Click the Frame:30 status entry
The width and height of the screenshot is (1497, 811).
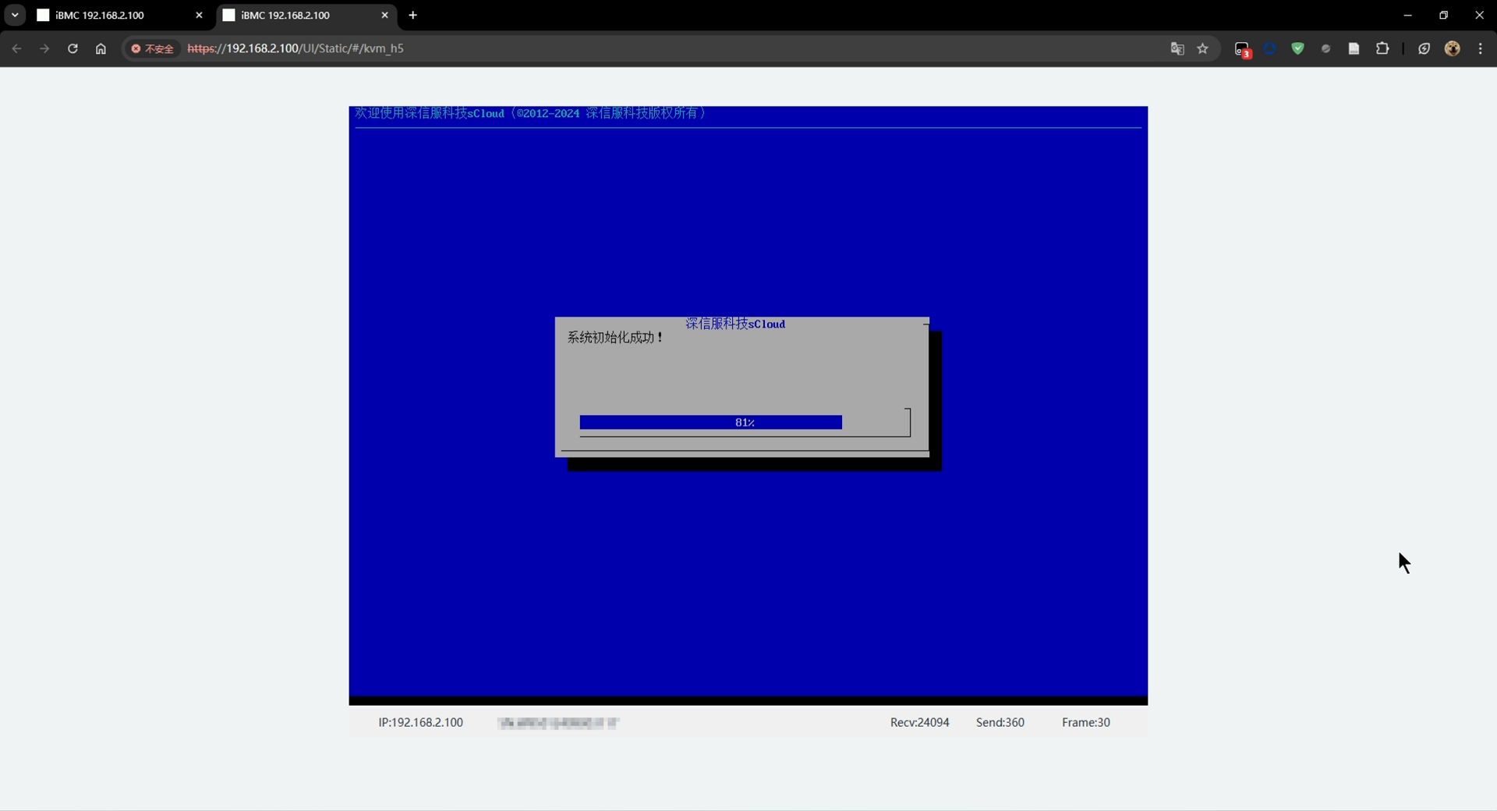pos(1086,722)
